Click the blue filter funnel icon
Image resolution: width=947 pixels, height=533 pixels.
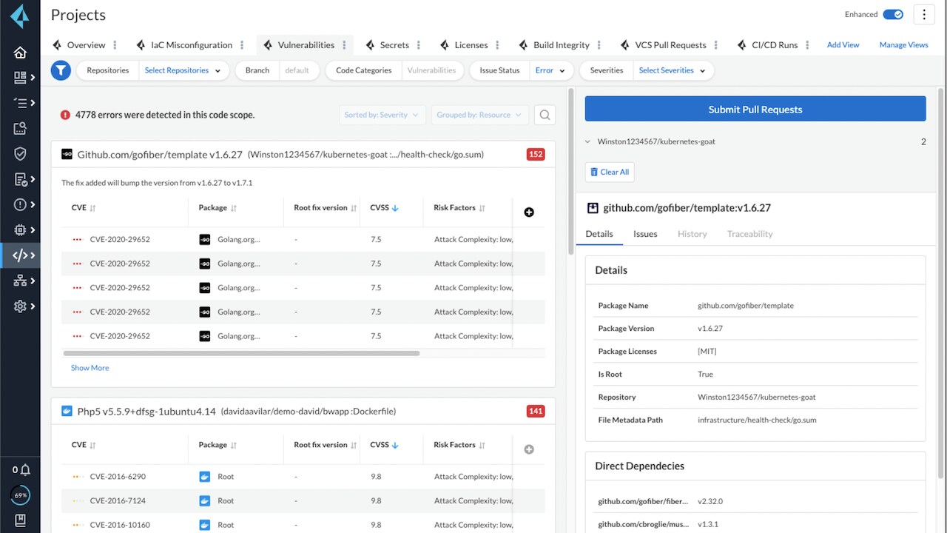coord(61,70)
